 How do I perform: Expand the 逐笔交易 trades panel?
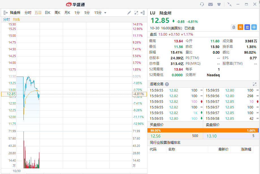pyautogui.click(x=254, y=84)
